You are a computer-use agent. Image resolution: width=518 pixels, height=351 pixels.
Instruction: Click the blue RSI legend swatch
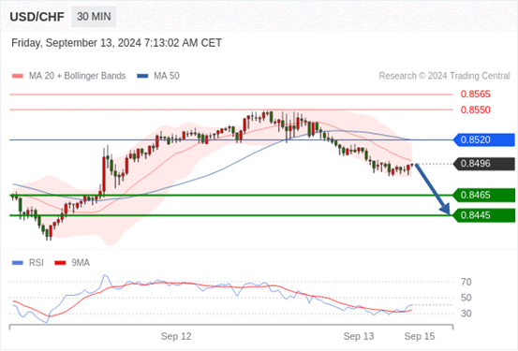pyautogui.click(x=18, y=263)
